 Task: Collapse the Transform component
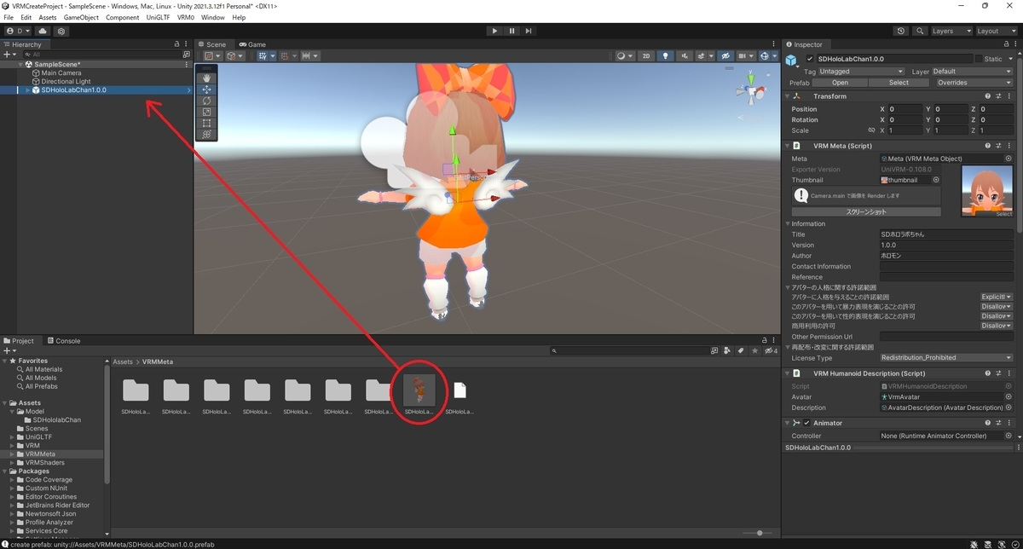[788, 96]
